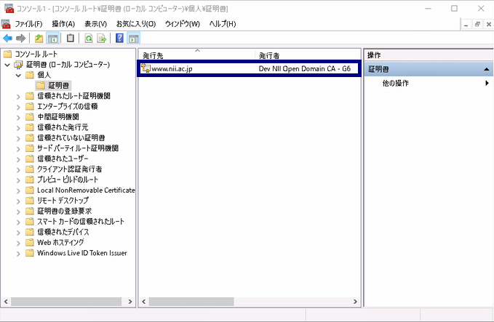Collapse the 個人 tree node
Image resolution: width=494 pixels, height=322 pixels.
coord(18,76)
